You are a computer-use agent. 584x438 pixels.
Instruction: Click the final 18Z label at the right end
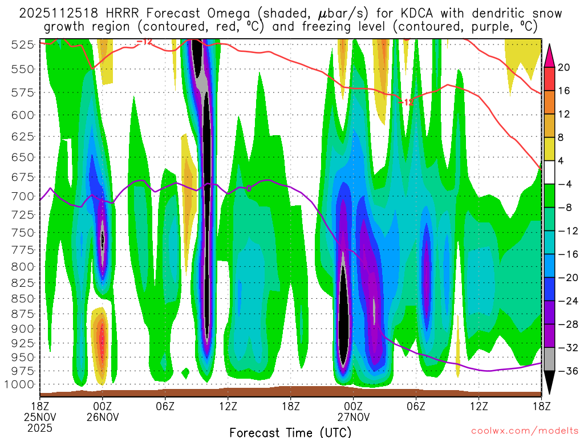542,406
